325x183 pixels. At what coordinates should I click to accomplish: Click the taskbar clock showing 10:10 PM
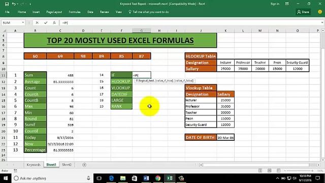pos(305,178)
